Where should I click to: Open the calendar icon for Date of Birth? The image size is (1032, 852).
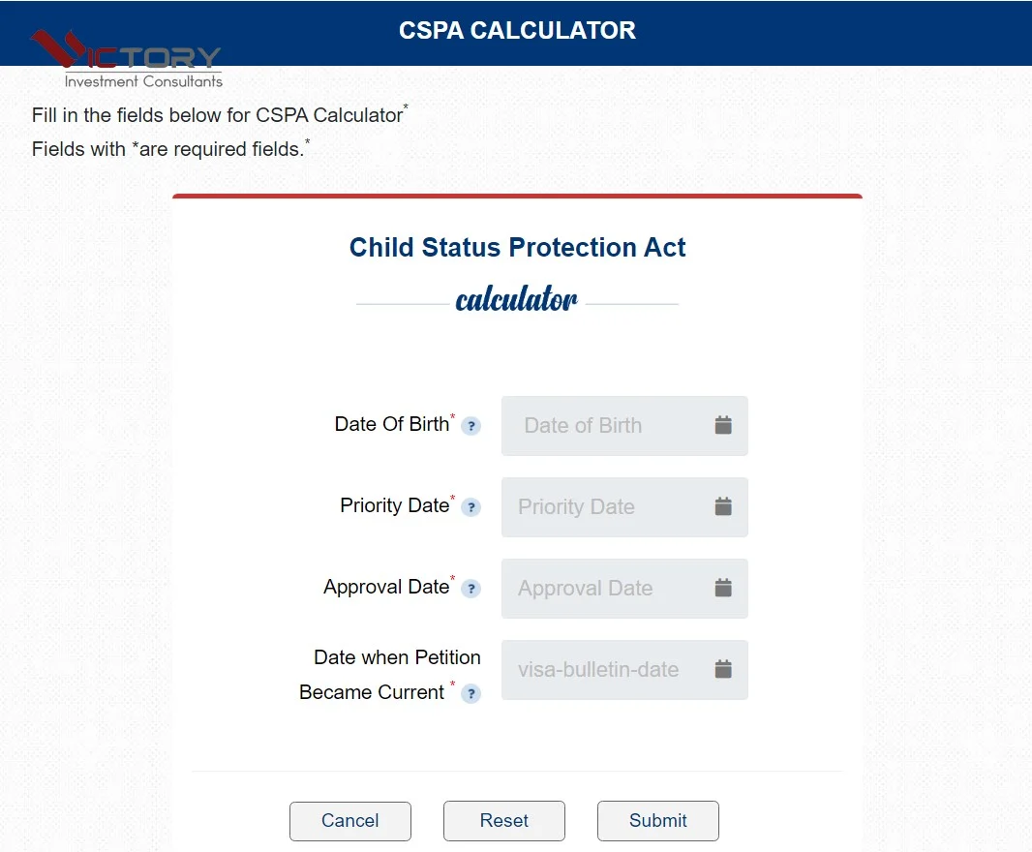[723, 425]
